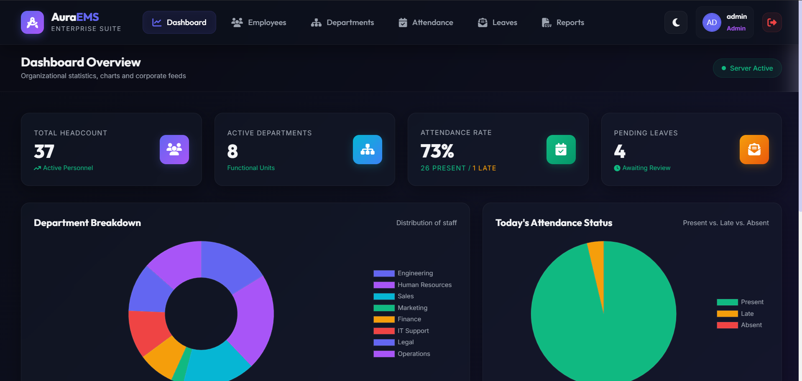
Task: Toggle the Marketing legend entry
Action: click(400, 308)
